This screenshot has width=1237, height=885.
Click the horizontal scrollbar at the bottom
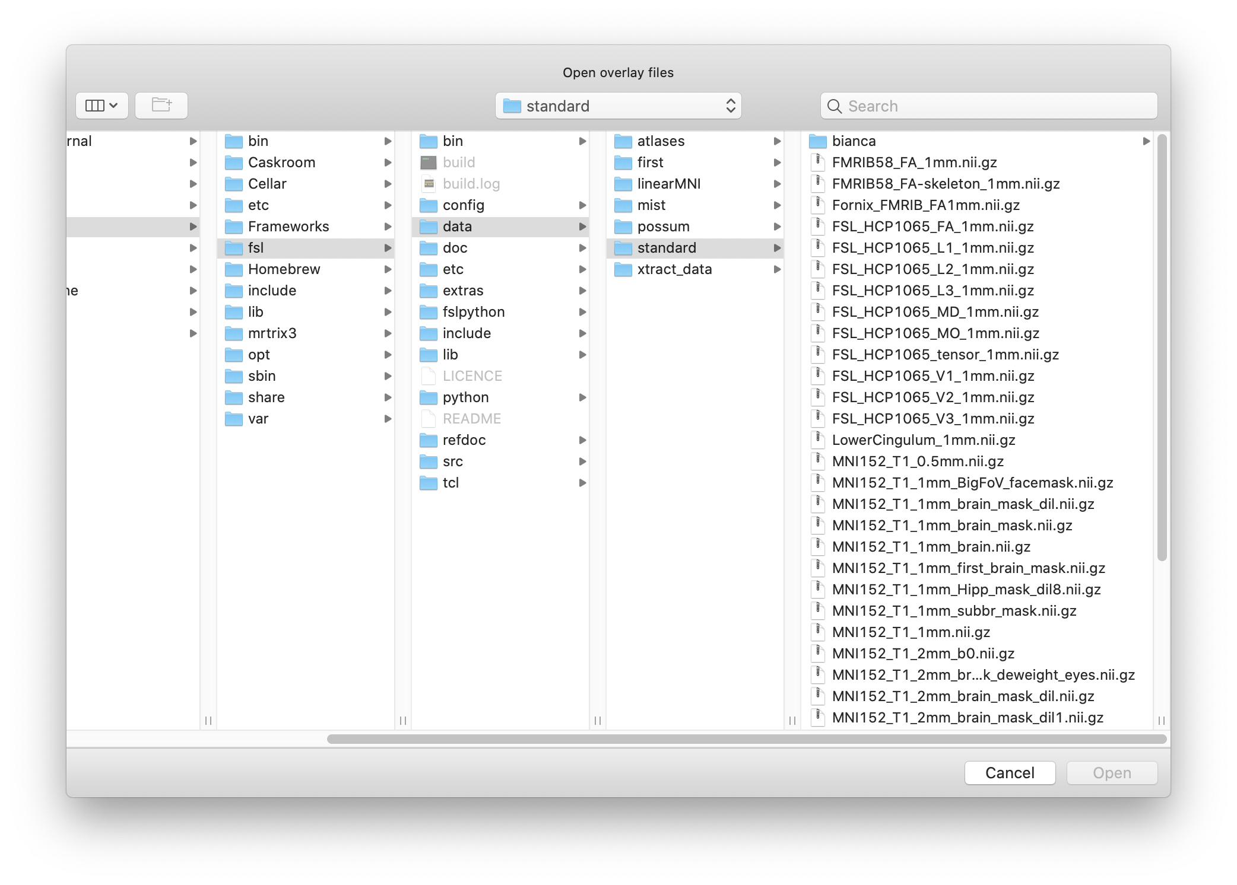point(746,739)
